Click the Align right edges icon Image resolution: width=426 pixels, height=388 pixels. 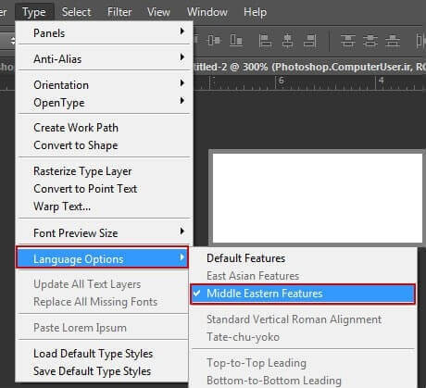(310, 41)
